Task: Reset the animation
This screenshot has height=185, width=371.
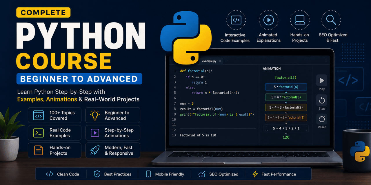Action: pyautogui.click(x=322, y=119)
